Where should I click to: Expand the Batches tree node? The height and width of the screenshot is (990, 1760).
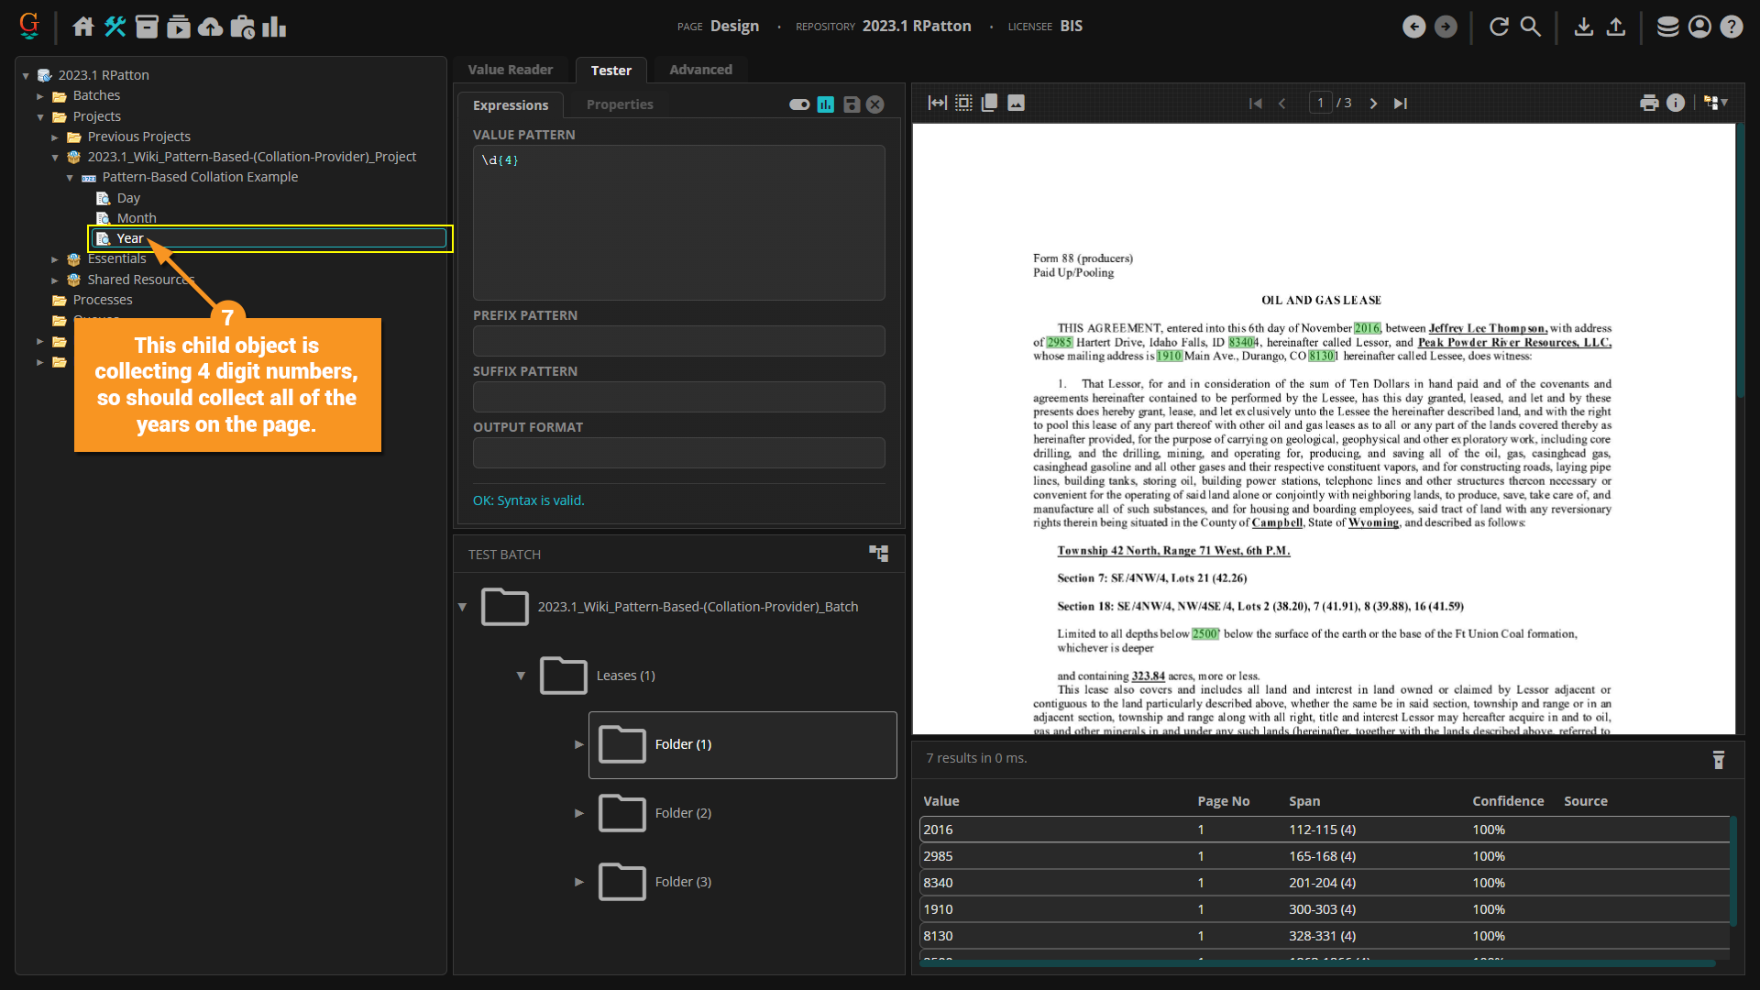click(40, 96)
